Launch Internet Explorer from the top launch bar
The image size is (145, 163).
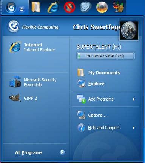point(53,7)
